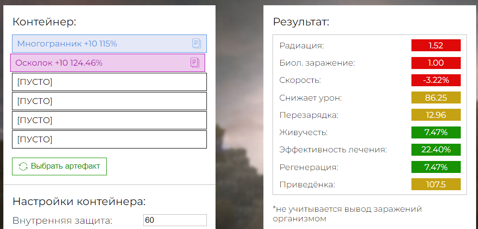Click the Перезарядка value 12.96

coord(436,115)
